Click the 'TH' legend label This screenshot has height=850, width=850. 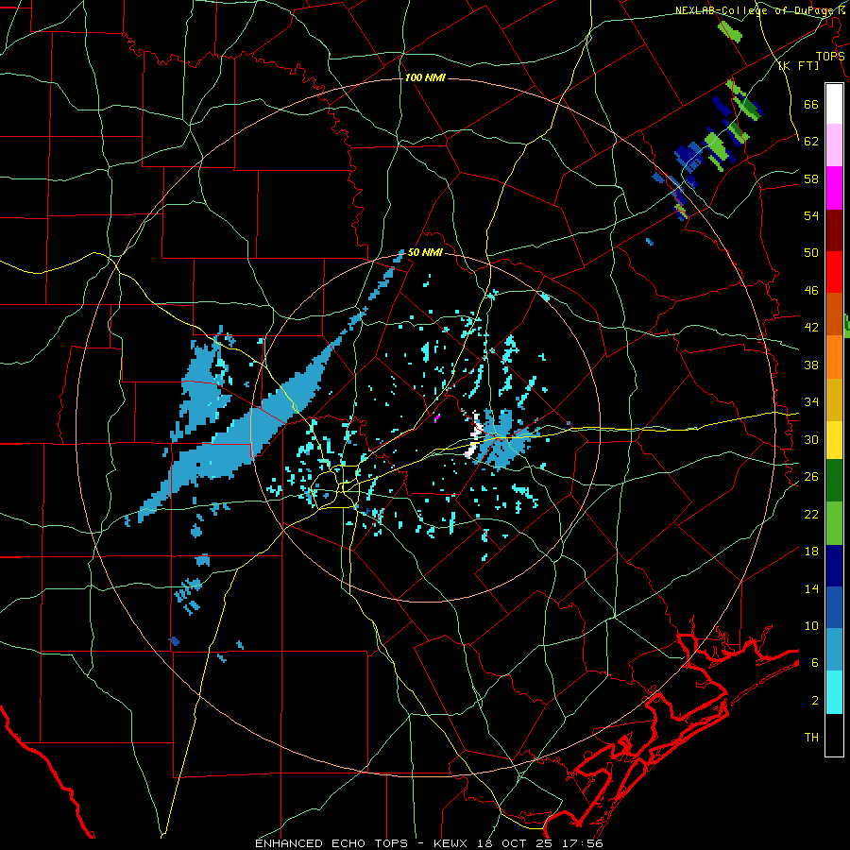coord(811,738)
